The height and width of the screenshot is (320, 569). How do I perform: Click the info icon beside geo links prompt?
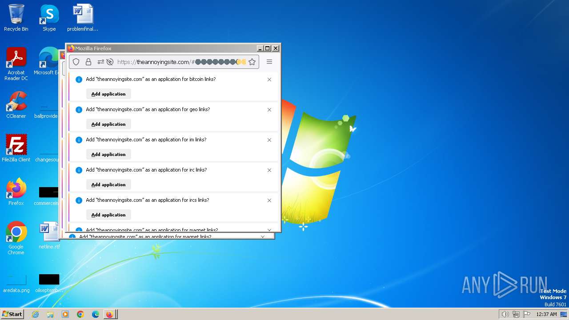pyautogui.click(x=79, y=110)
